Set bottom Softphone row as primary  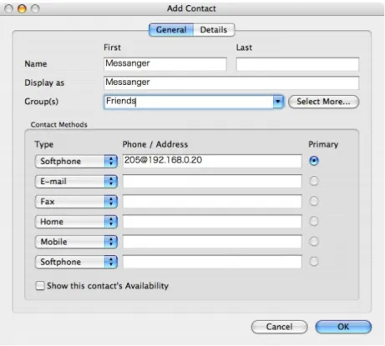[314, 261]
